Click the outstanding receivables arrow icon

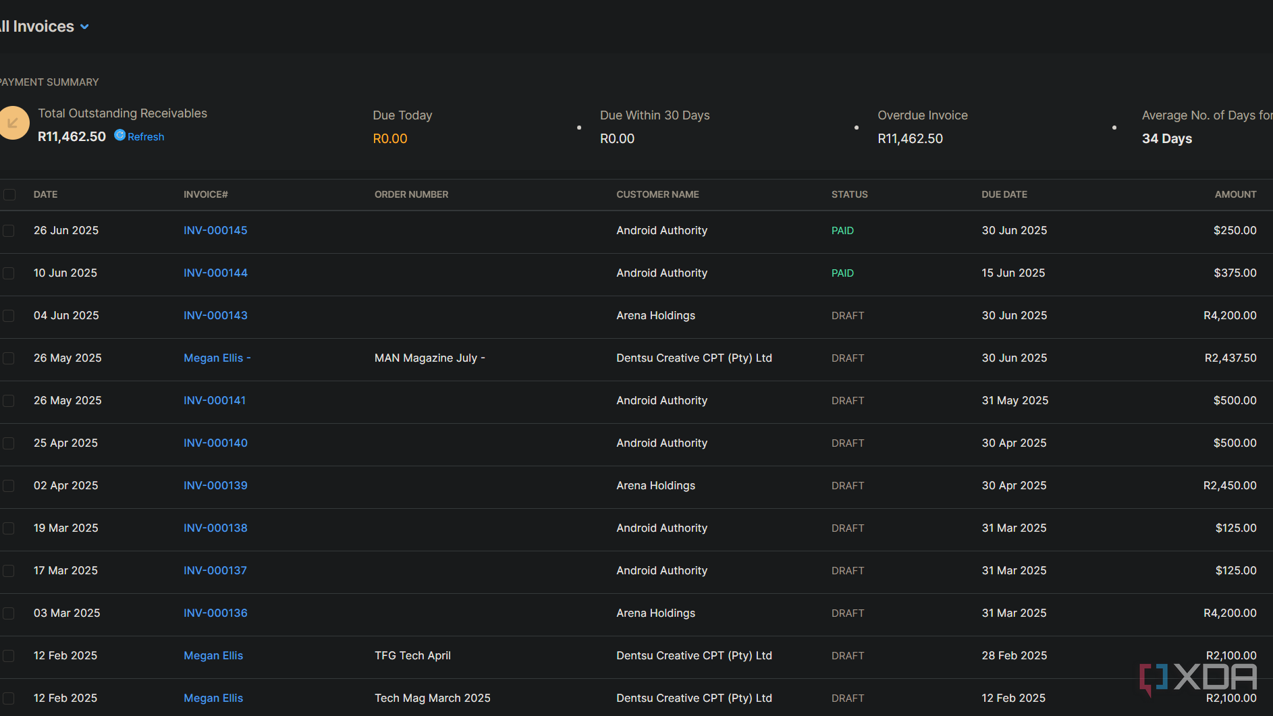13,123
